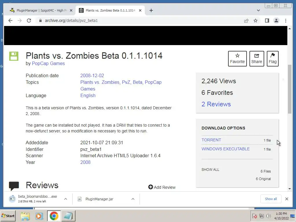
Task: Download via the TORRENT option
Action: click(x=211, y=140)
